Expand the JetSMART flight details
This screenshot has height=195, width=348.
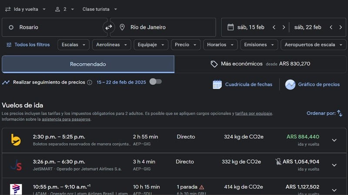pyautogui.click(x=334, y=165)
